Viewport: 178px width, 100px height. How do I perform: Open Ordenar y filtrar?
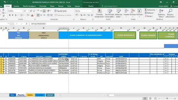tap(161, 13)
